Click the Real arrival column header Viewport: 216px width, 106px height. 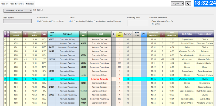pos(35,34)
